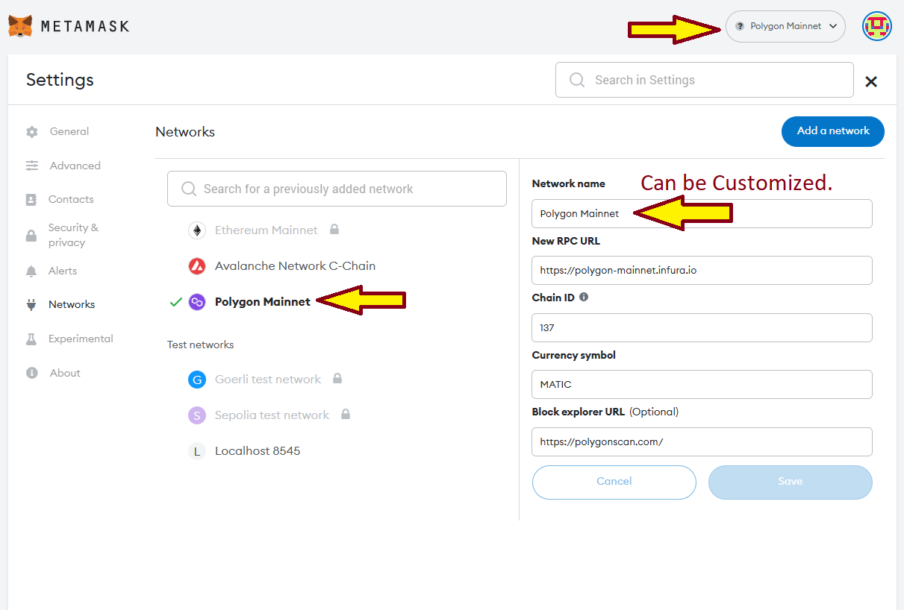
Task: Open Security & privacy settings
Action: [73, 235]
